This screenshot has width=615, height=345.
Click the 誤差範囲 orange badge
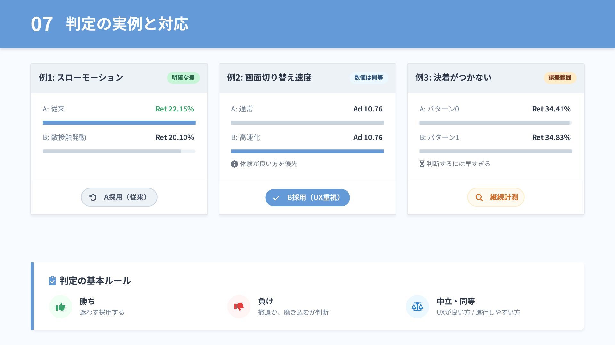560,78
